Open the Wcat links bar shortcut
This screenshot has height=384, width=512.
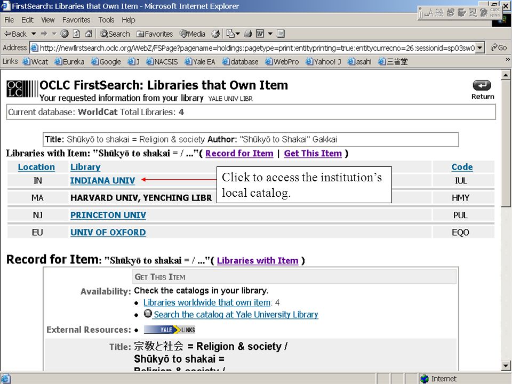(35, 62)
